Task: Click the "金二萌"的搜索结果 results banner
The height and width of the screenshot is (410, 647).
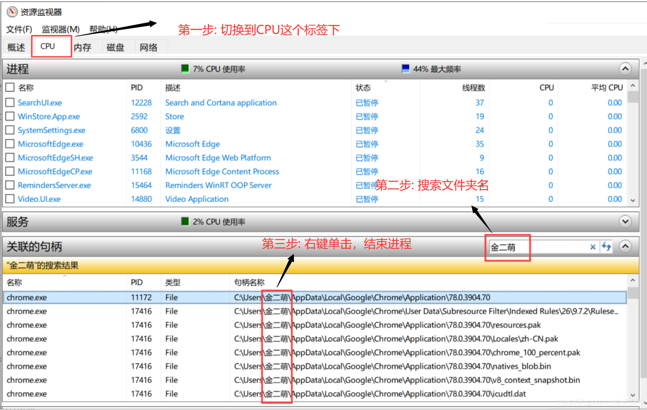Action: pos(320,265)
